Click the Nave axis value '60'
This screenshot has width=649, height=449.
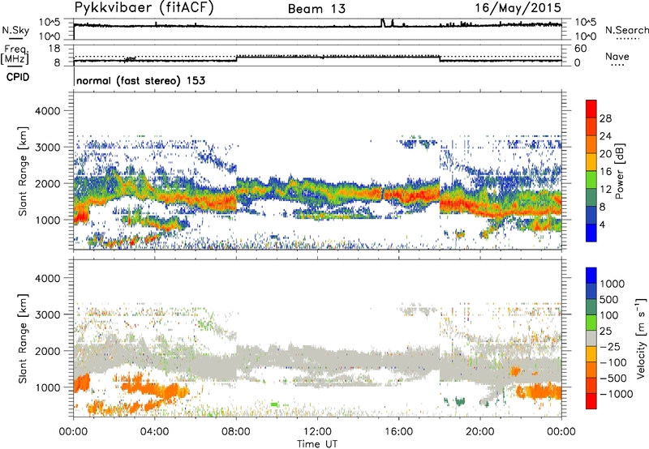(x=580, y=49)
